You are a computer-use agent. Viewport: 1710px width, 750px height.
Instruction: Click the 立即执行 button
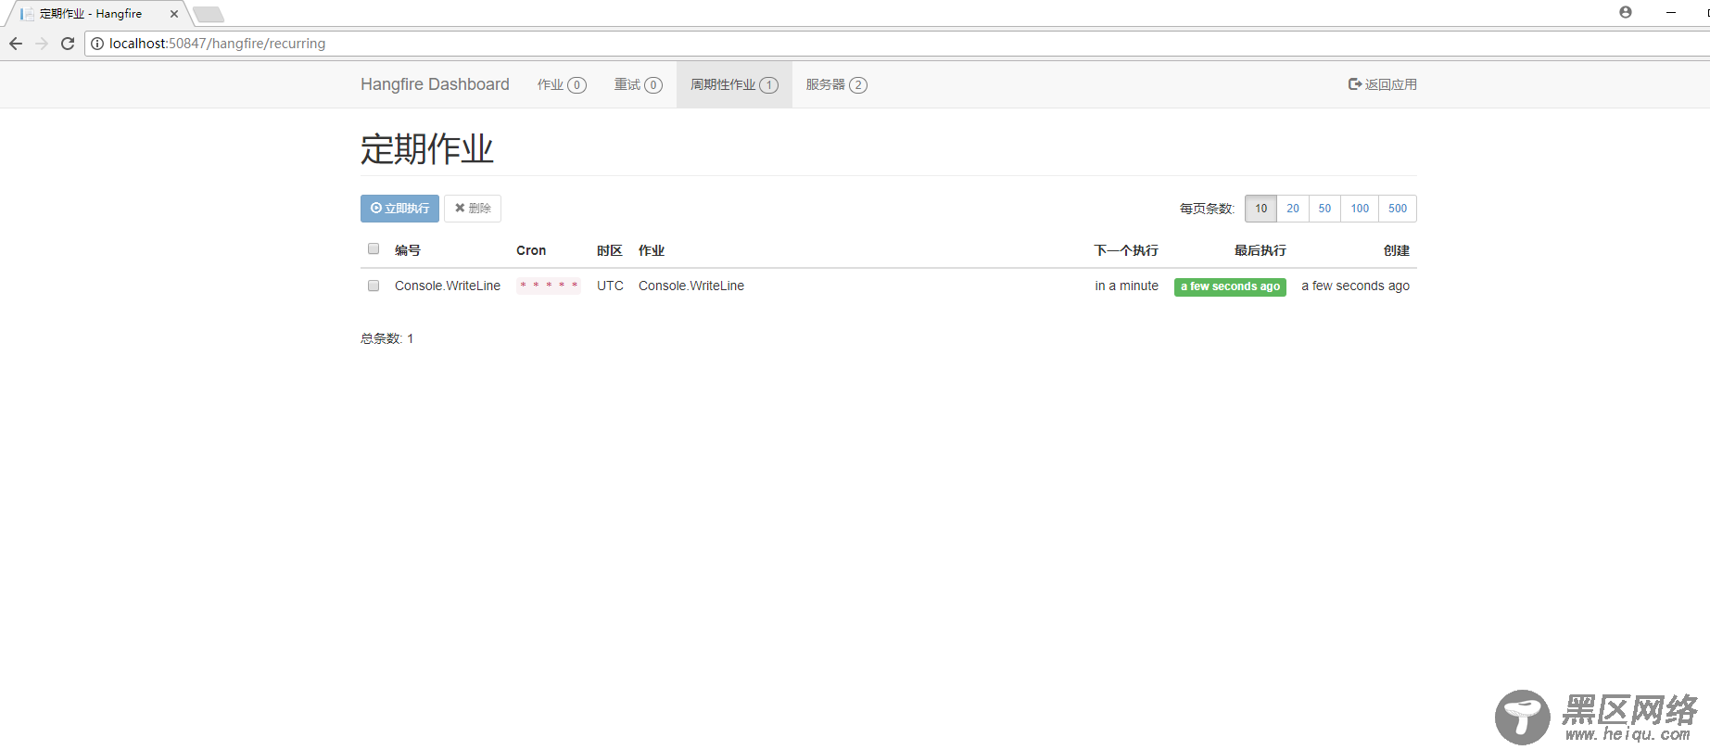coord(399,209)
